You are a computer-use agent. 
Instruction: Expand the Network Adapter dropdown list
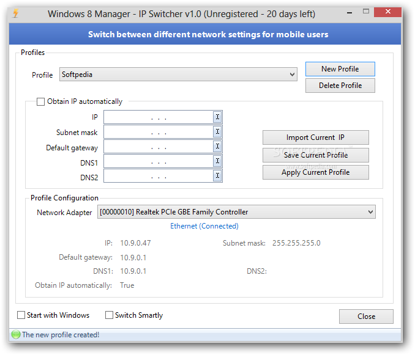(x=236, y=212)
